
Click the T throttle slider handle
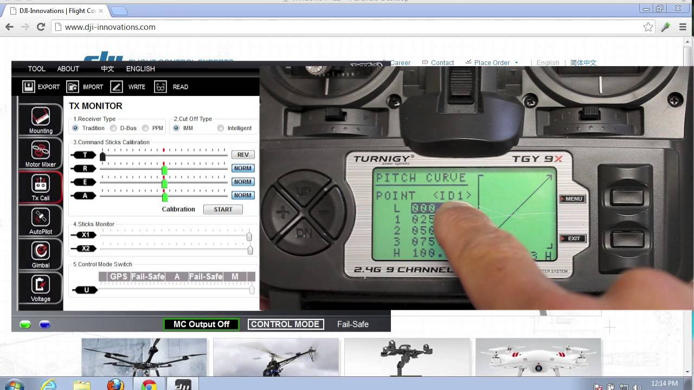(x=102, y=156)
